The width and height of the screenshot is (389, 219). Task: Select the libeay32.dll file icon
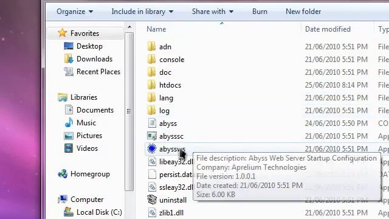(x=152, y=162)
